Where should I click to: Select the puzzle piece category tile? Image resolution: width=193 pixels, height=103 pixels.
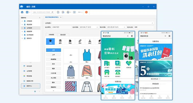70,41
